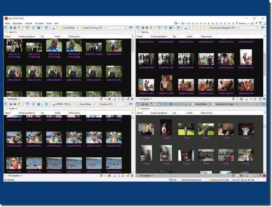
Task: Expand the fotobuch 2015 Gabi breadcrumb dropdown
Action: point(237,104)
